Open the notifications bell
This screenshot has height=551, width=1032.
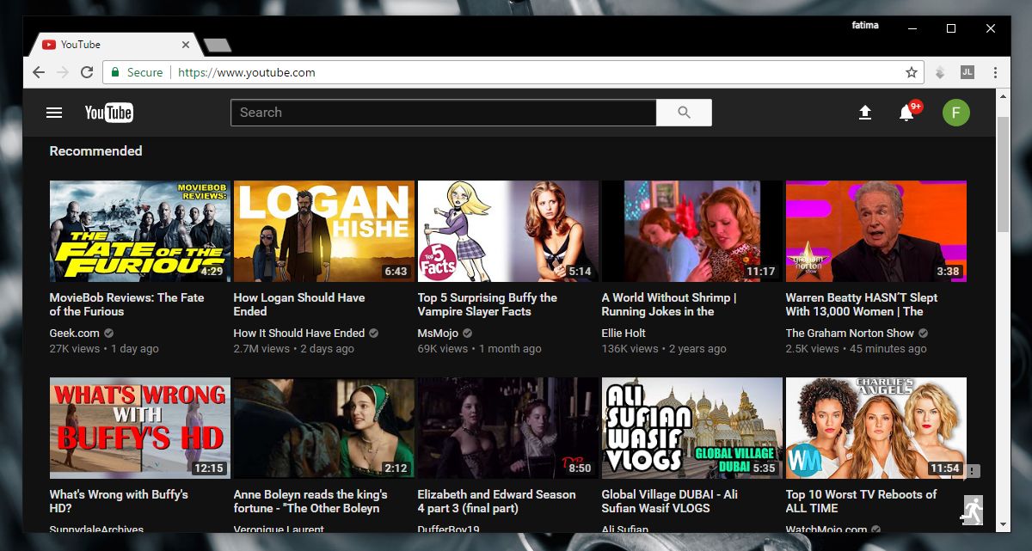(x=906, y=113)
